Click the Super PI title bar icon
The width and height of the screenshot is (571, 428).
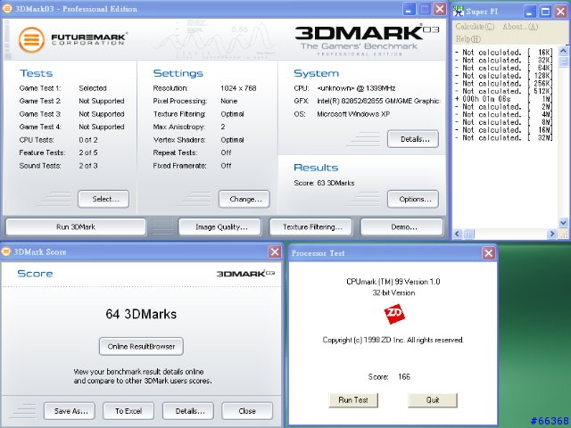pos(458,12)
